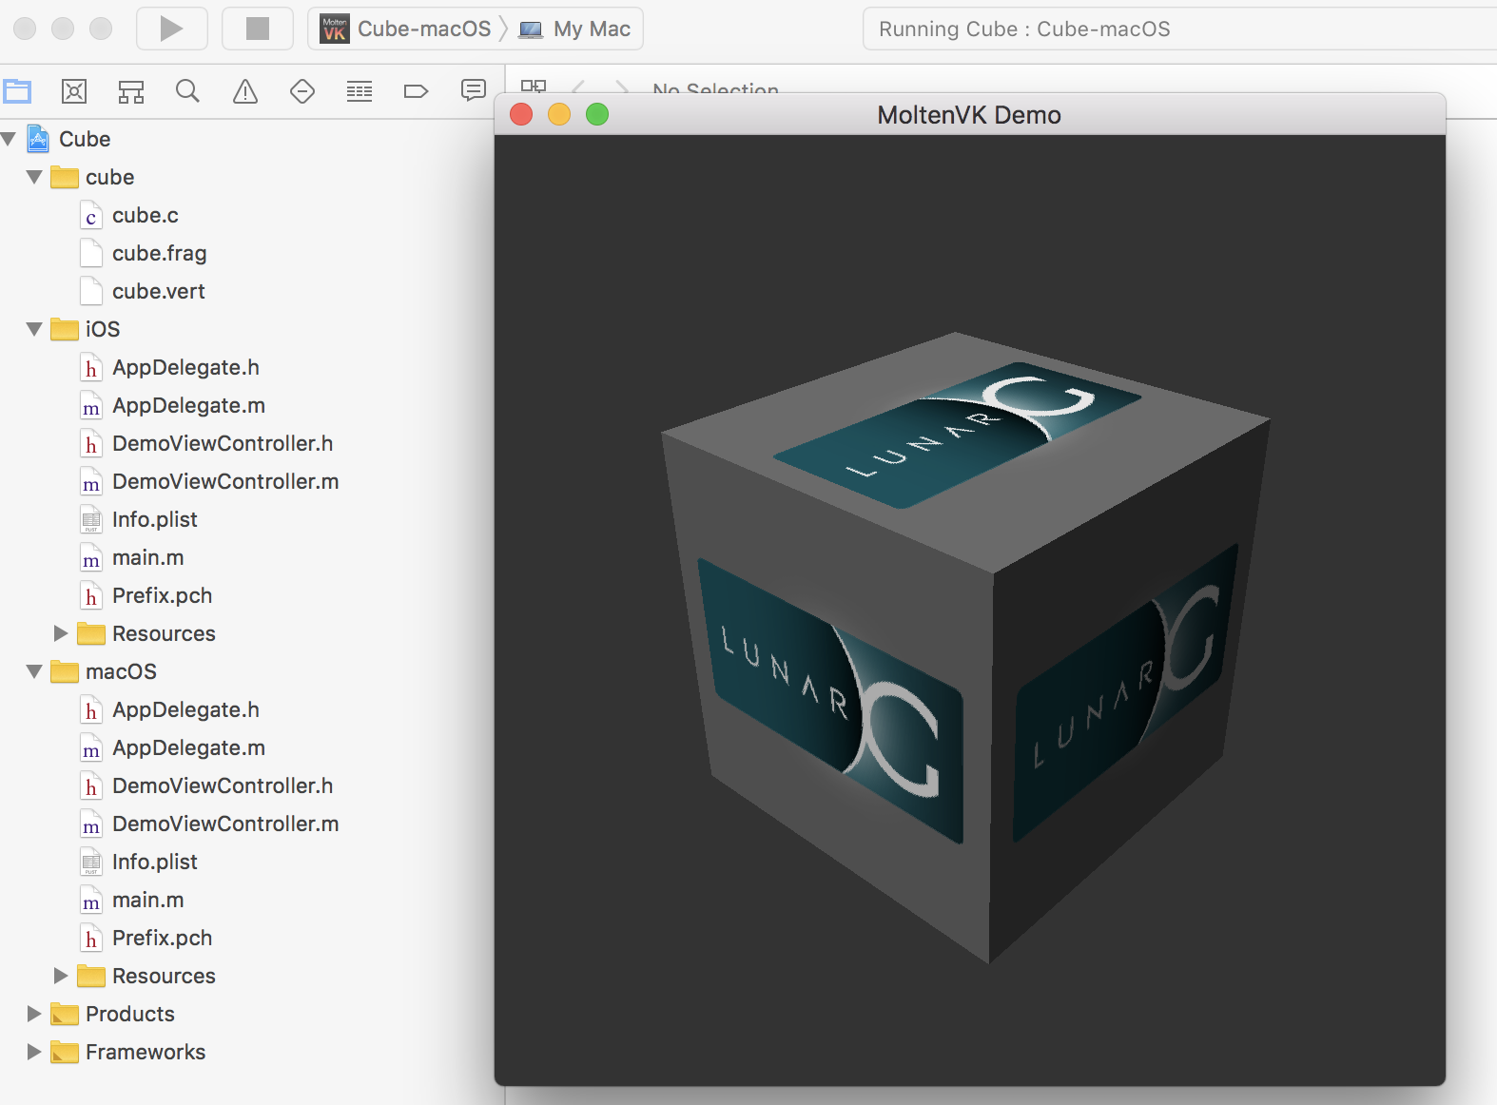Collapse the Cube project root
1497x1105 pixels.
pyautogui.click(x=9, y=139)
